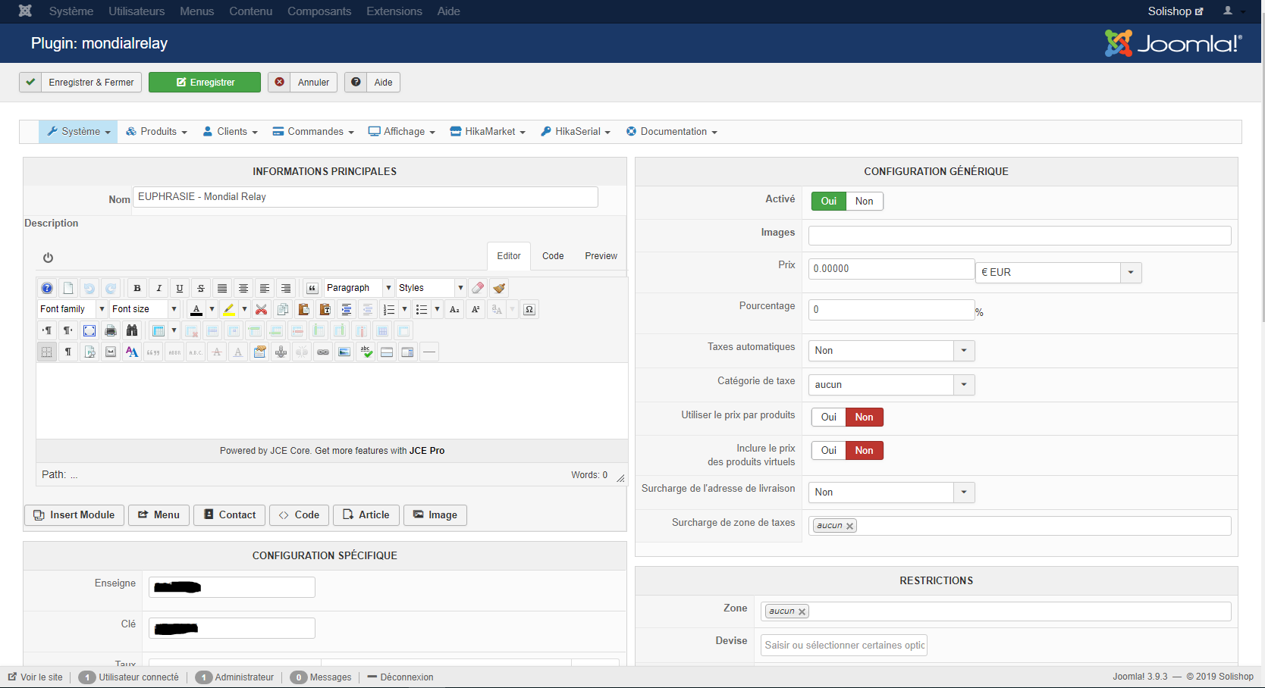Click the blockquote icon in editor toolbar

(312, 288)
